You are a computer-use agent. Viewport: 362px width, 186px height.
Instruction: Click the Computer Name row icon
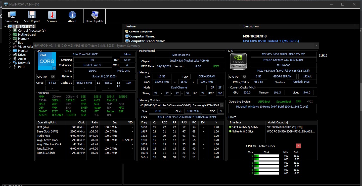click(127, 36)
